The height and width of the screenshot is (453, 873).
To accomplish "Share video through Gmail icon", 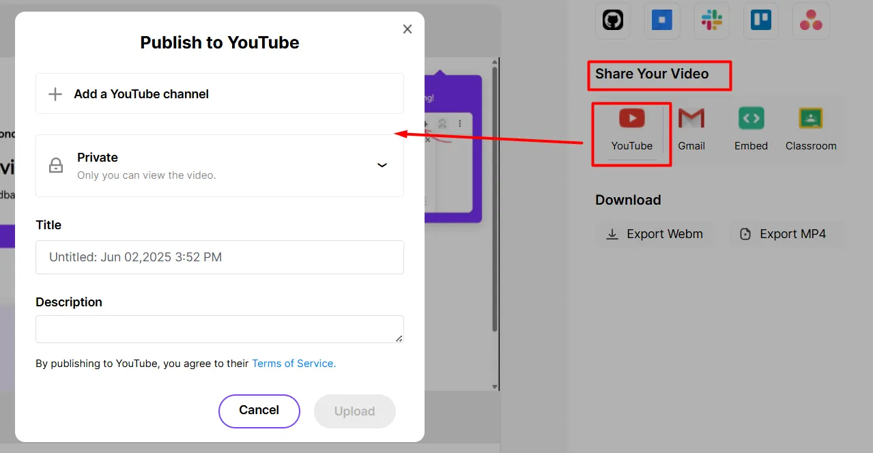I will pyautogui.click(x=691, y=129).
